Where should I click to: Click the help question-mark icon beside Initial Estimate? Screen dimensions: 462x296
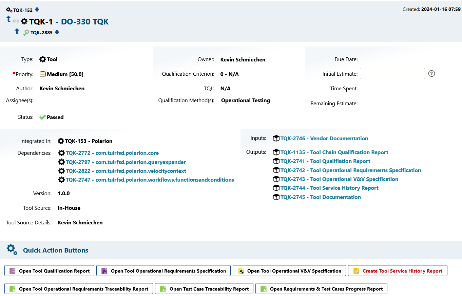(x=431, y=73)
